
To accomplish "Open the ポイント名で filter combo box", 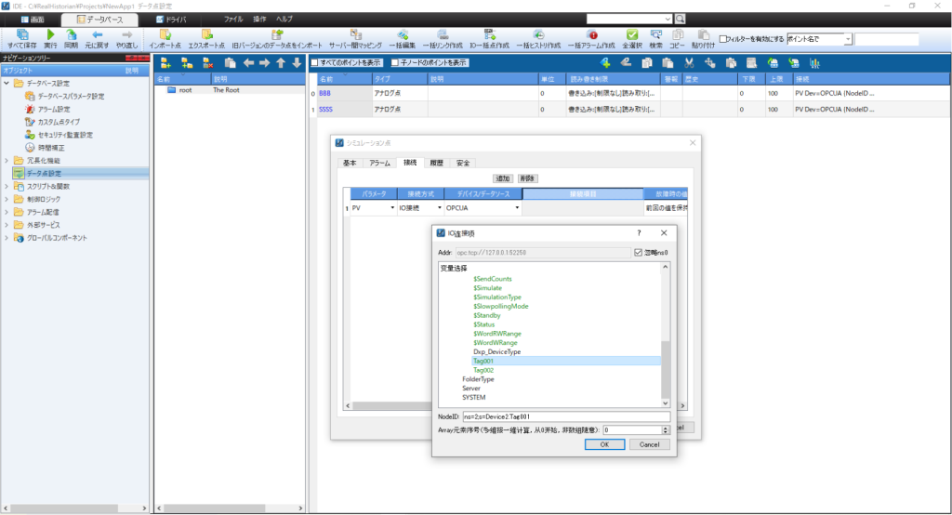I will click(x=849, y=39).
